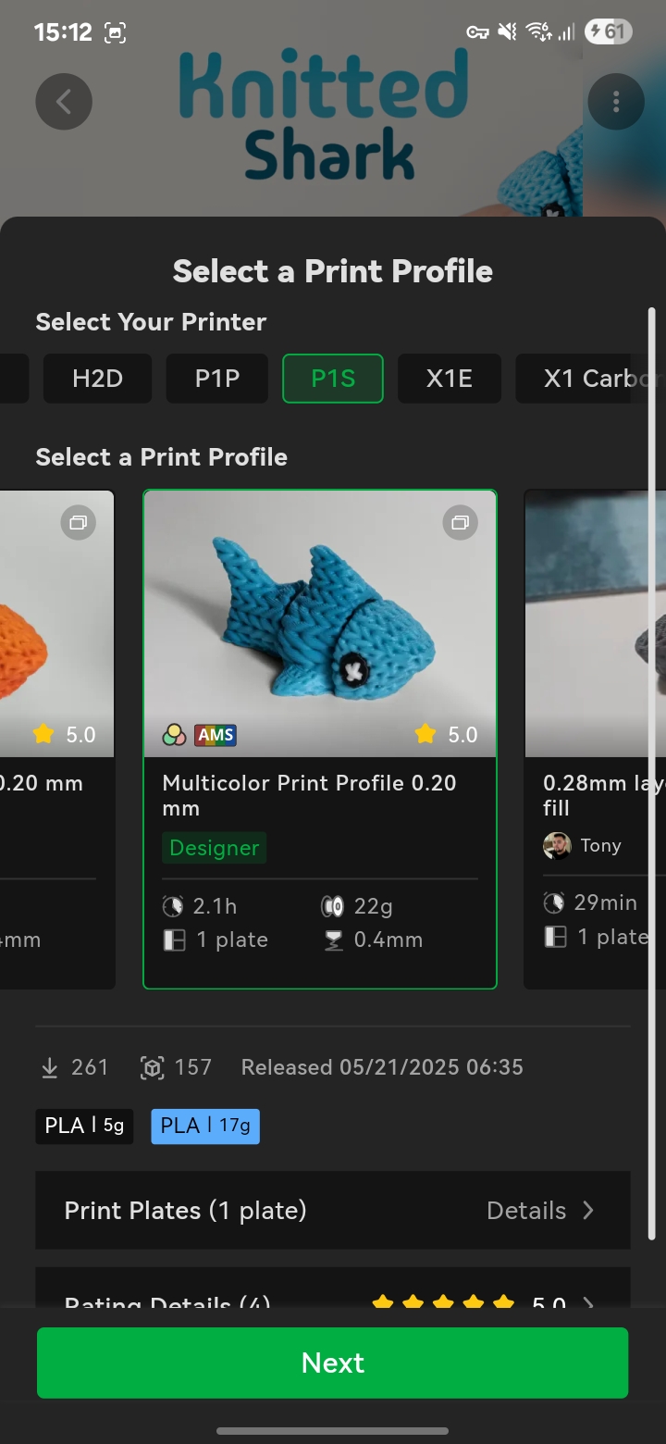Tap the print count cube icon

coord(152,1067)
